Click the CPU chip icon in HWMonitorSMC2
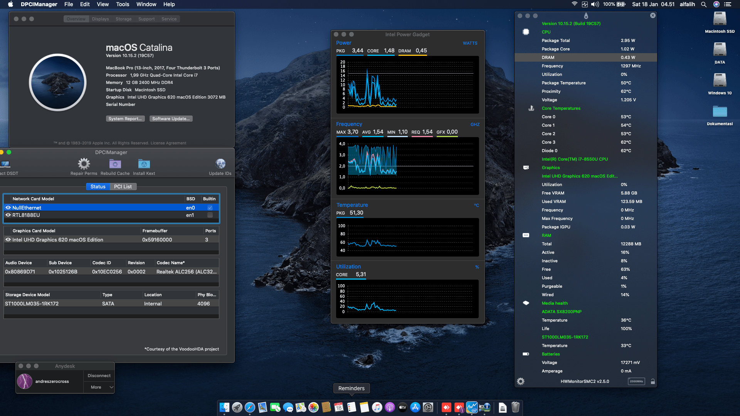The image size is (740, 416). [x=526, y=32]
